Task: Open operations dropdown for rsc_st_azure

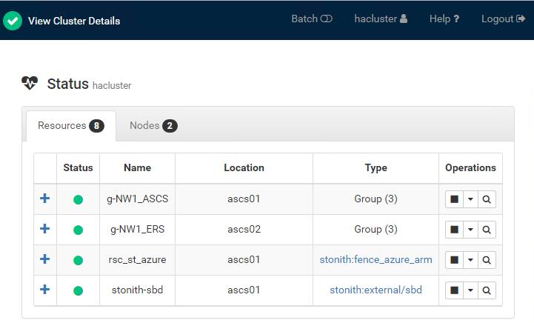Action: click(x=470, y=260)
